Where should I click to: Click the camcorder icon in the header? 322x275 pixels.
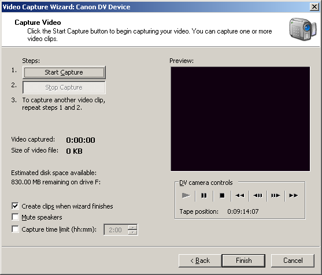click(303, 29)
